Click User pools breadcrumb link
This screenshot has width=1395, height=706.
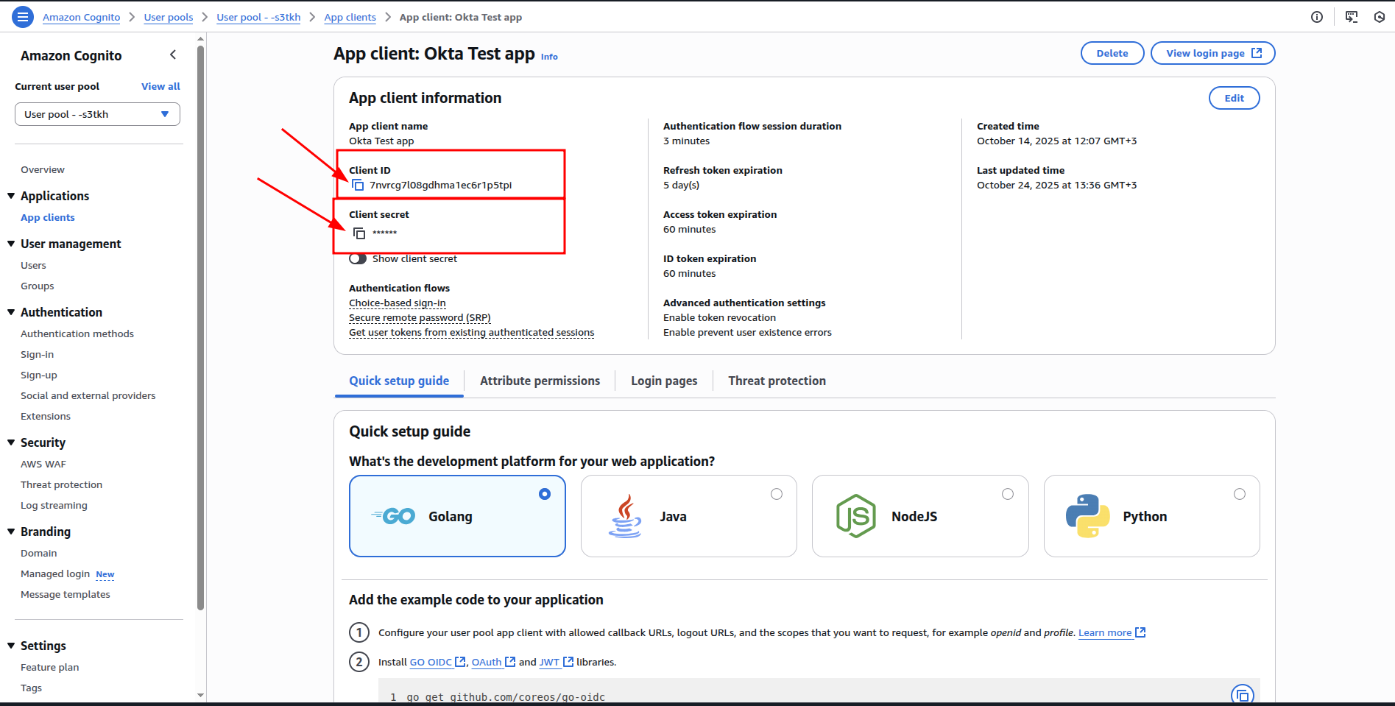169,17
